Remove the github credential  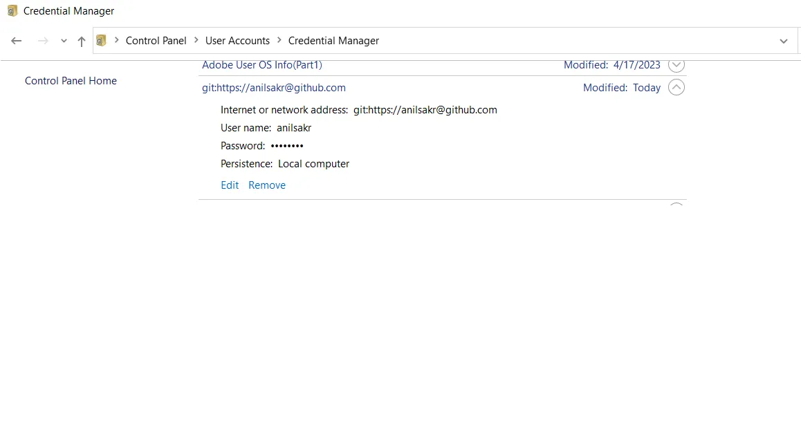267,185
